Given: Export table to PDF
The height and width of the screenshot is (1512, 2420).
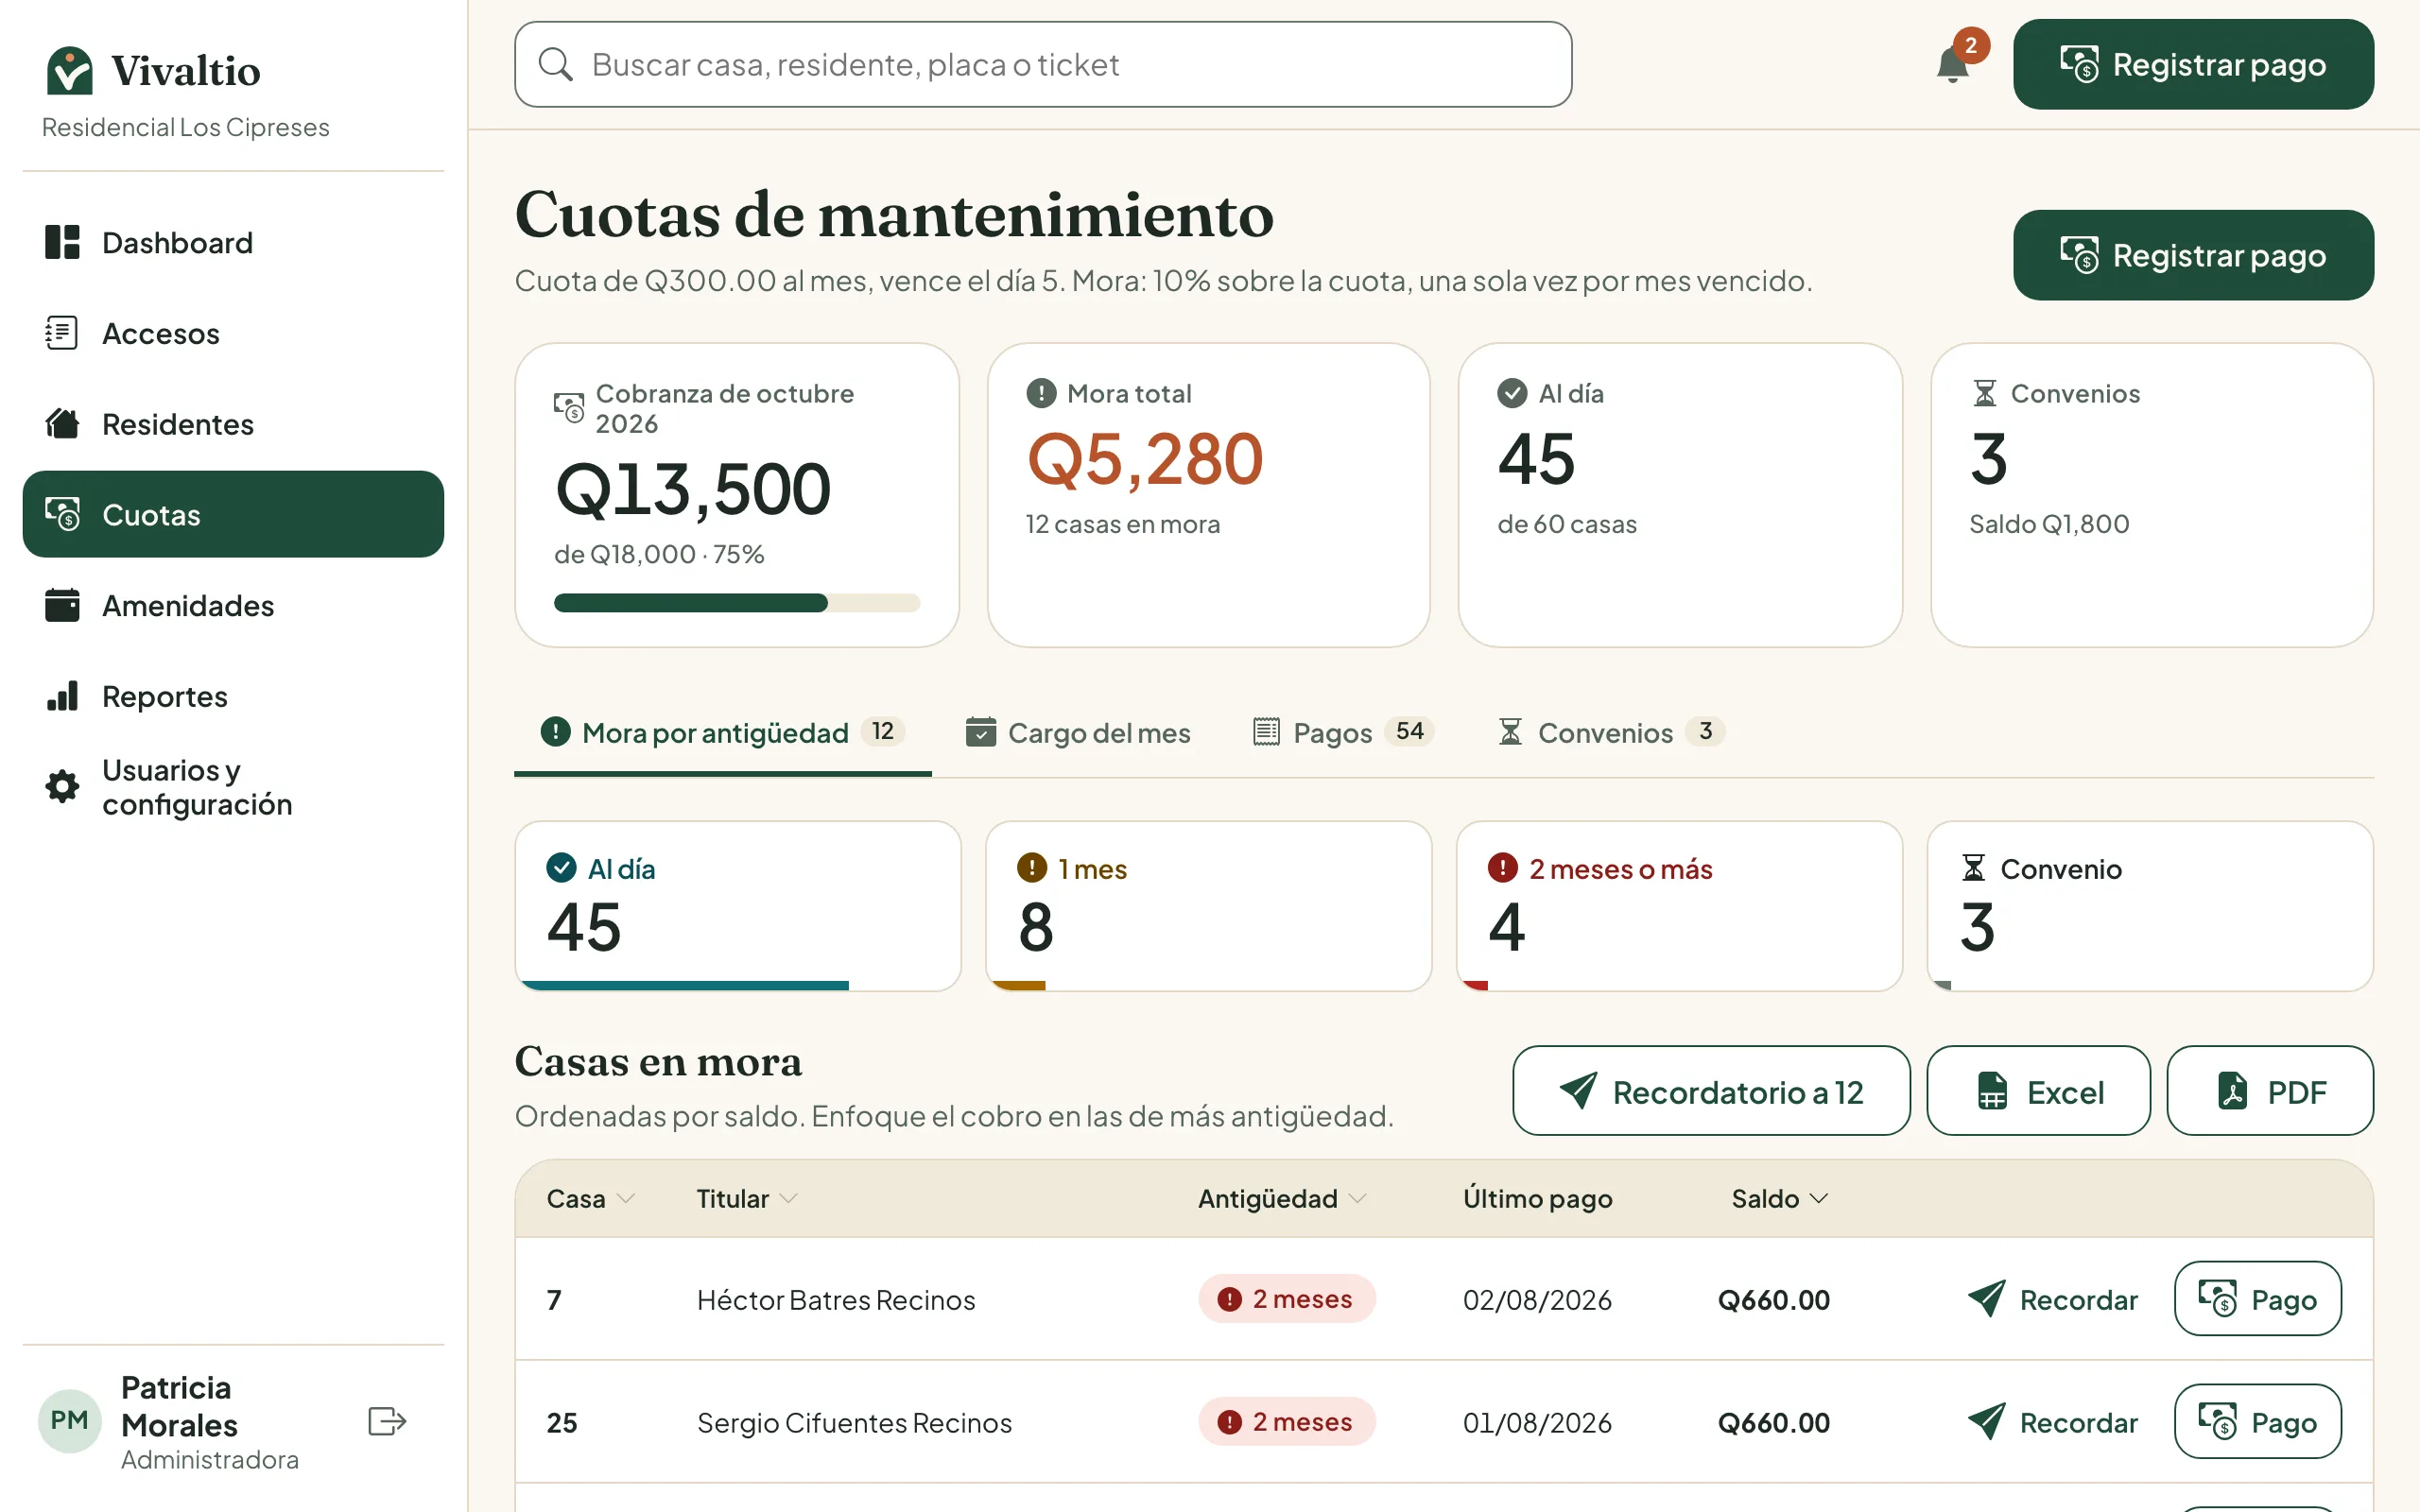Looking at the screenshot, I should 2270,1091.
